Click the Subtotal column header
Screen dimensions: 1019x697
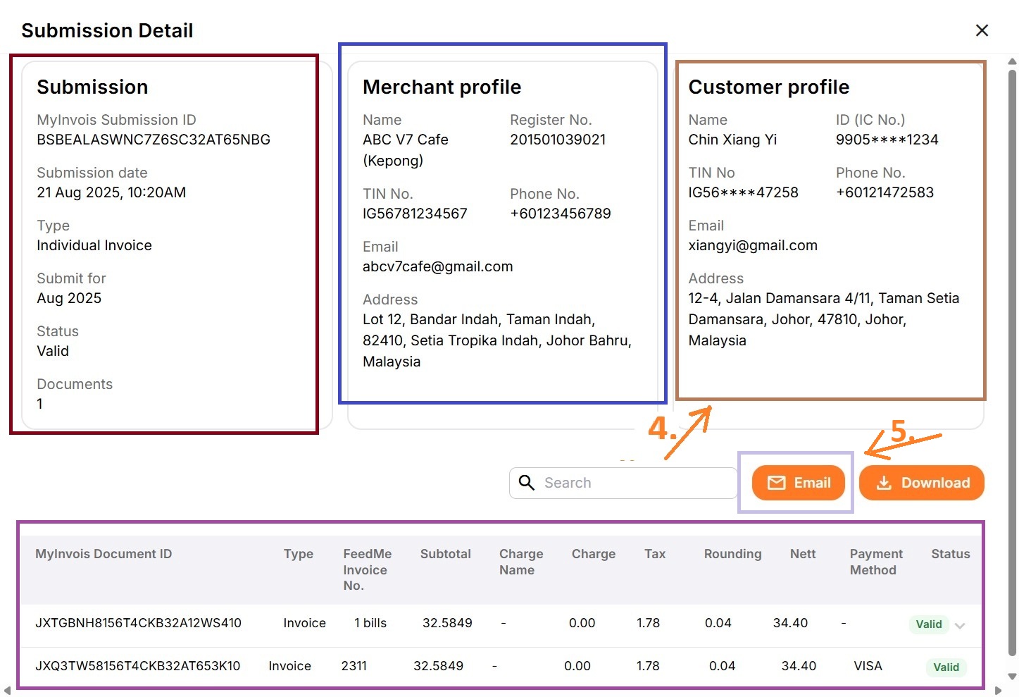[445, 554]
